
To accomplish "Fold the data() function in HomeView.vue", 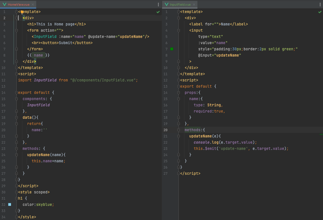I will 16,117.
